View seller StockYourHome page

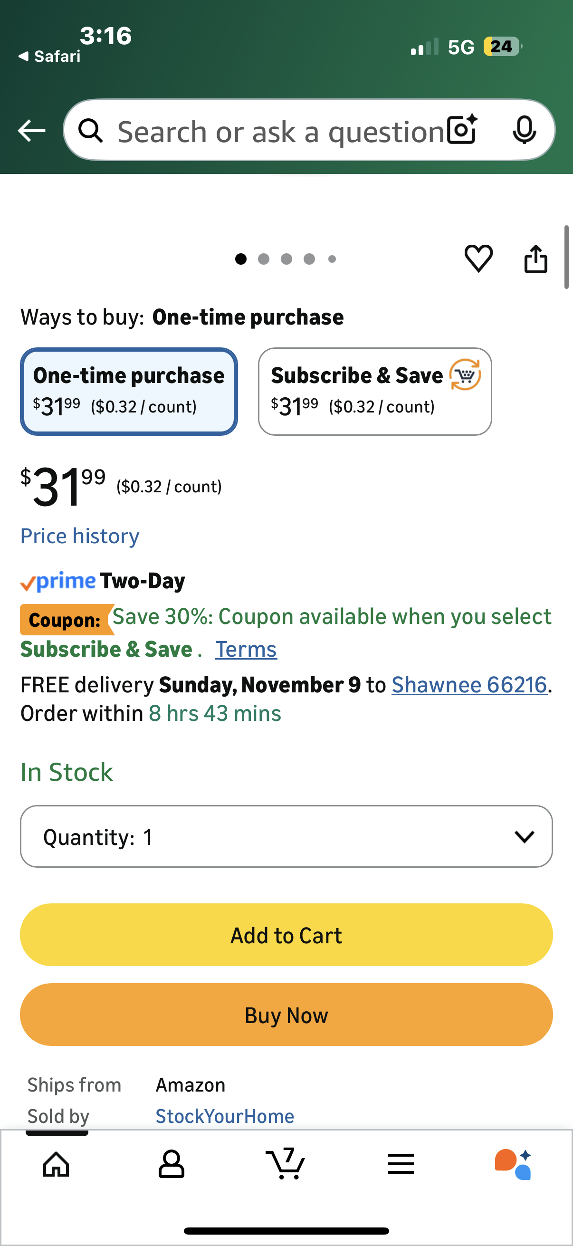224,1115
